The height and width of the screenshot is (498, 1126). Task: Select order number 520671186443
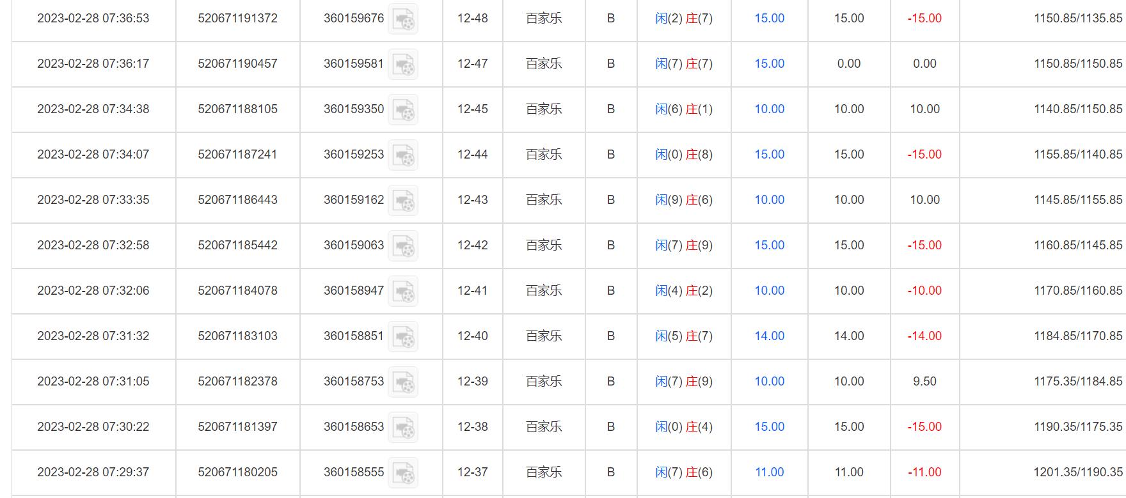(237, 200)
